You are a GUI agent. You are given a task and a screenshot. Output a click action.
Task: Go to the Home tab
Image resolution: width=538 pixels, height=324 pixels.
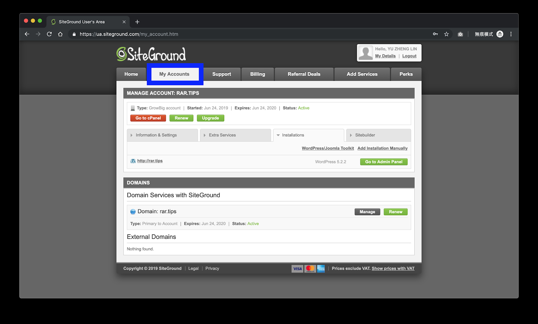tap(131, 74)
